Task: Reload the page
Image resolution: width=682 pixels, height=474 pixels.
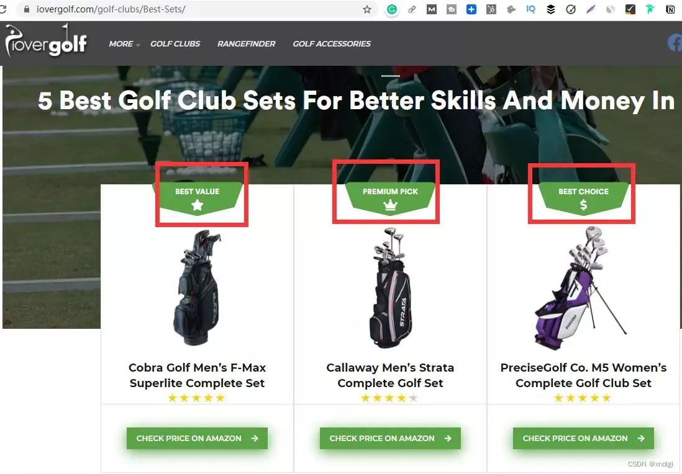Action: pos(2,9)
